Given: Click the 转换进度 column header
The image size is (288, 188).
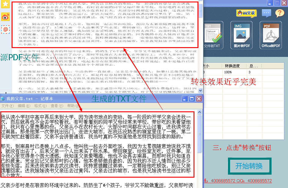Looking at the screenshot, I should click(x=234, y=66).
